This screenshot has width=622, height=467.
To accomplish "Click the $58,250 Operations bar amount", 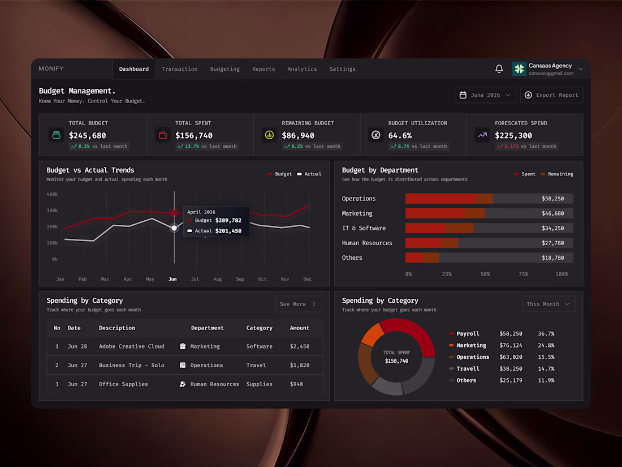I will 552,199.
